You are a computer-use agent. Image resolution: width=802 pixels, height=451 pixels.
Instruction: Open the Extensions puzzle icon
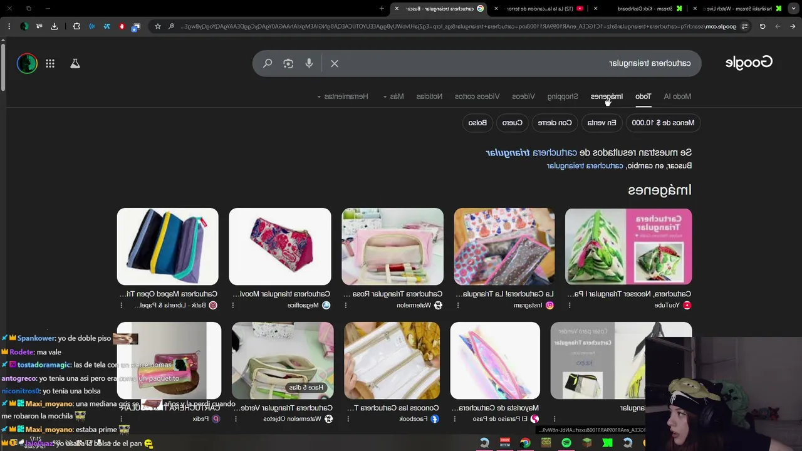click(76, 26)
